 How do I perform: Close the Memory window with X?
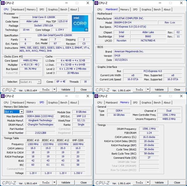[x=181, y=96]
